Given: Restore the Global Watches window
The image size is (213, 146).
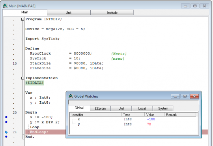Looking at the screenshot, I should coord(185,97).
